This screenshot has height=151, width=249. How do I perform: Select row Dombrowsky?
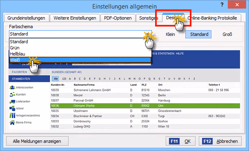pos(145,121)
